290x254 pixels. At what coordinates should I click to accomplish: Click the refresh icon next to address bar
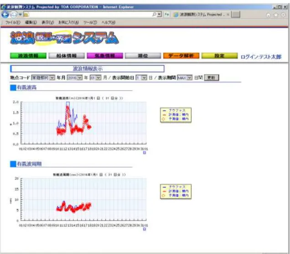(x=166, y=14)
